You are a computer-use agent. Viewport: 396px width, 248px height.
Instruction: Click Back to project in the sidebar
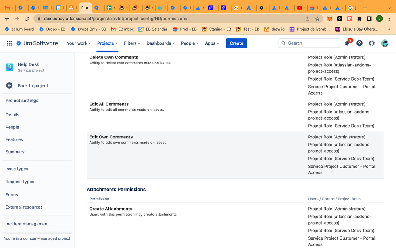coord(33,85)
